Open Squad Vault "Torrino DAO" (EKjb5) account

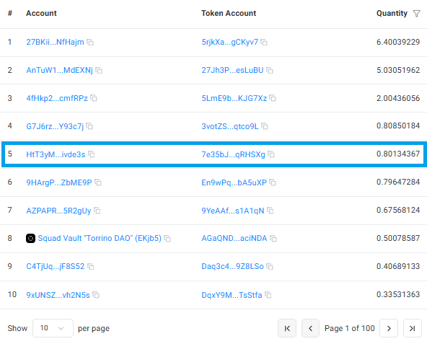pos(100,238)
